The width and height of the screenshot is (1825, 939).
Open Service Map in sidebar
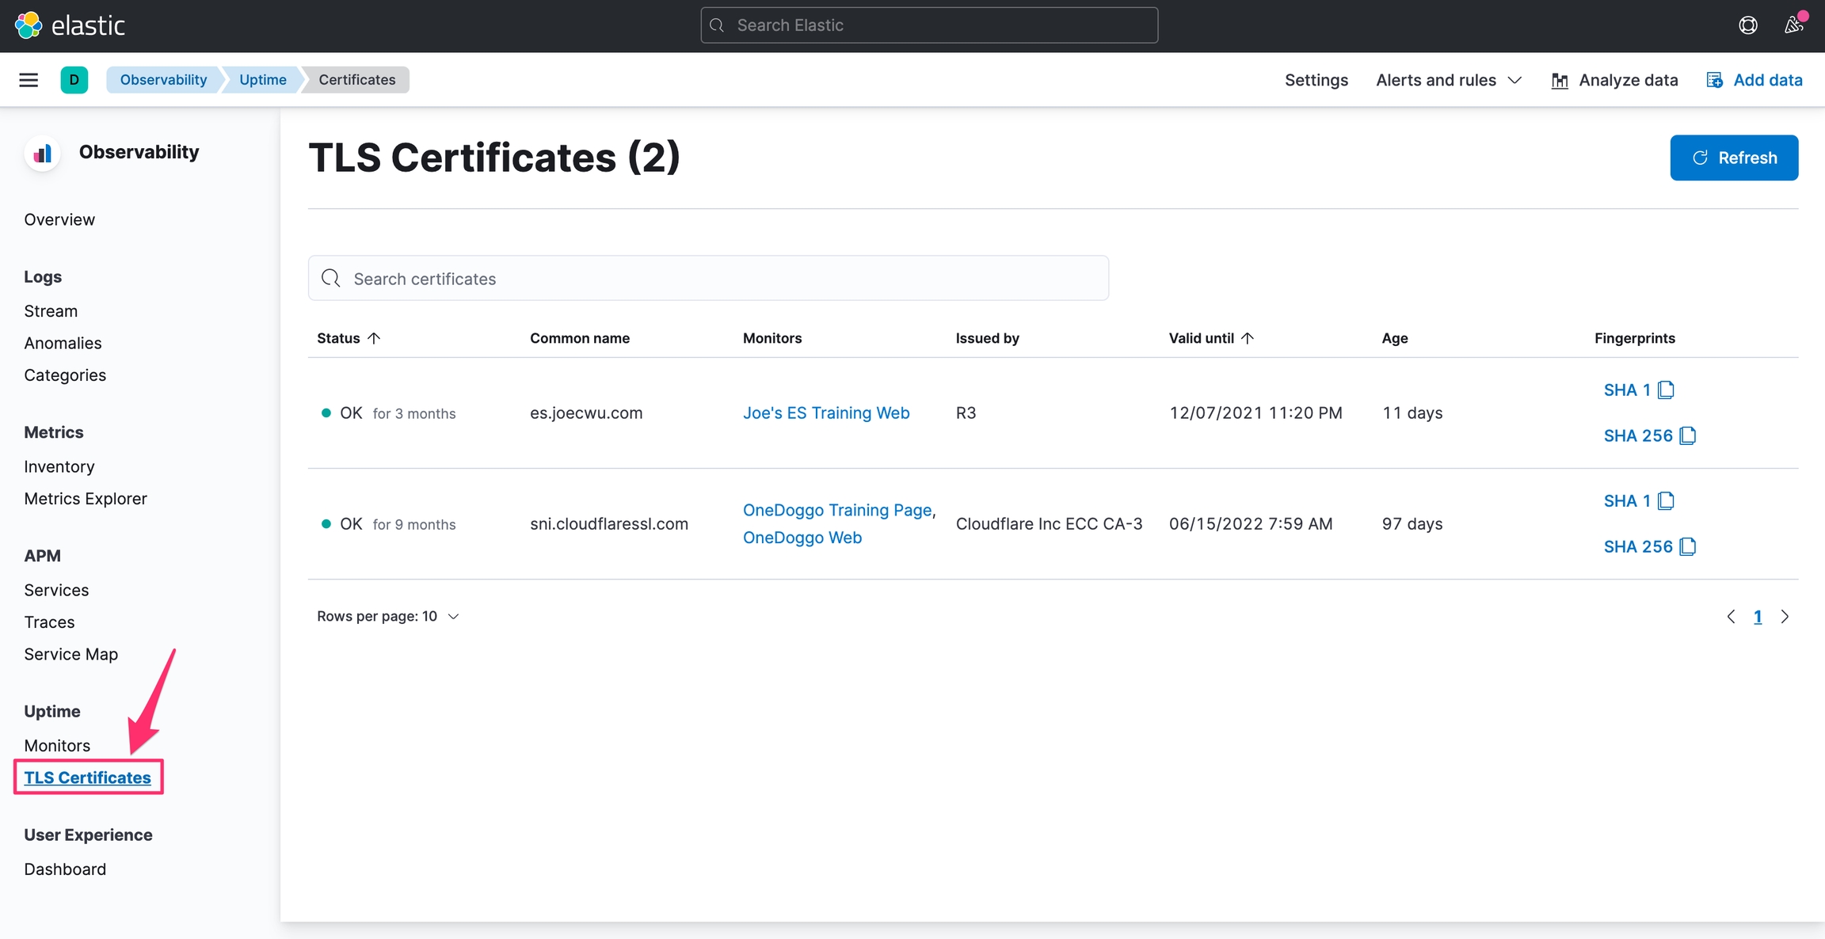click(71, 654)
